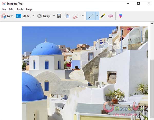The width and height of the screenshot is (154, 120).
Task: Save snip with the floppy disk icon
Action: click(x=59, y=16)
